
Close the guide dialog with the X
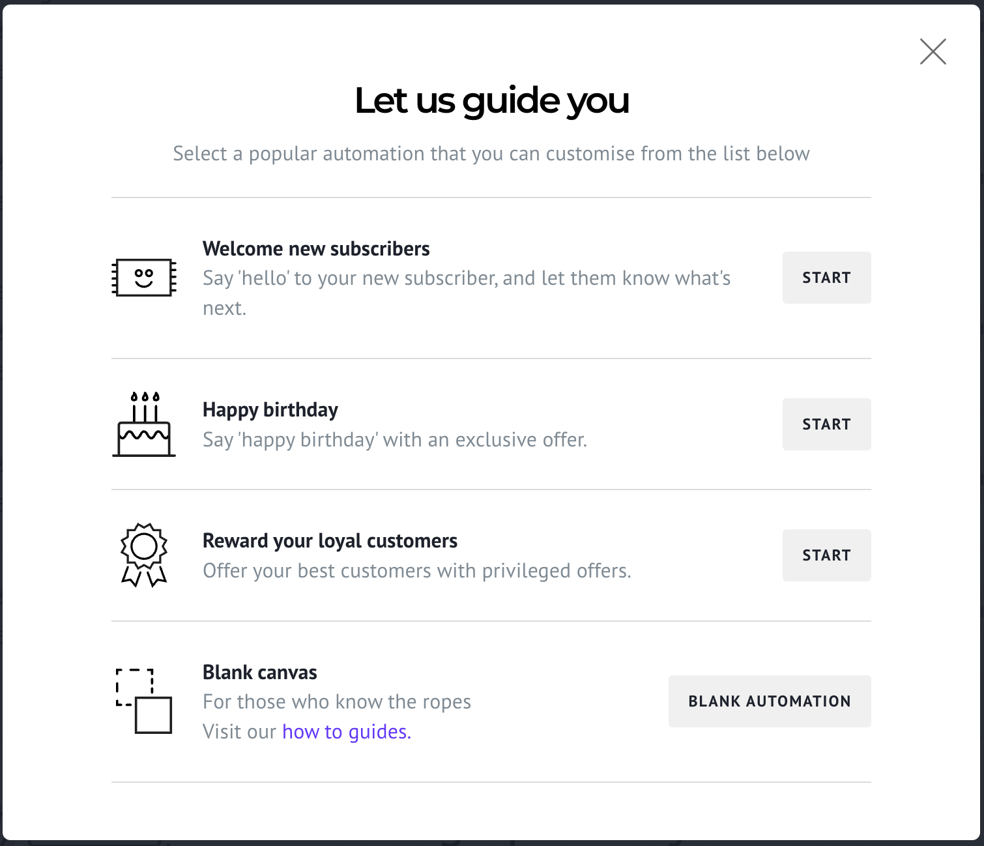tap(933, 51)
